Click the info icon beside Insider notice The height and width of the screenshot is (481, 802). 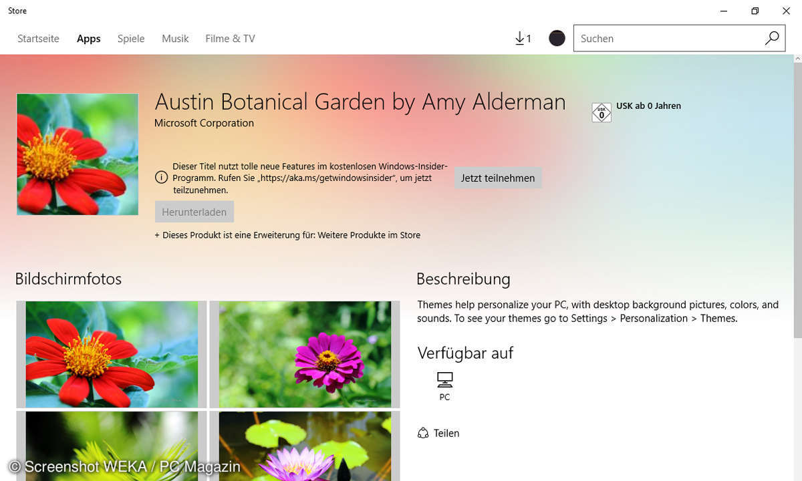161,178
